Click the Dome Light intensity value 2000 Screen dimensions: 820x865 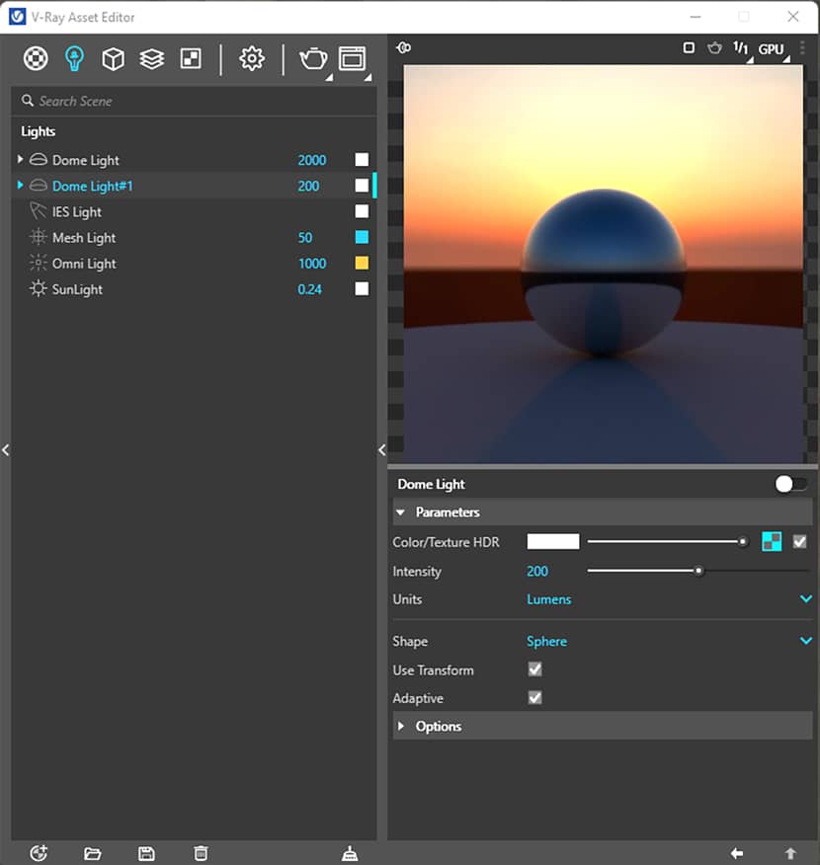pyautogui.click(x=312, y=160)
